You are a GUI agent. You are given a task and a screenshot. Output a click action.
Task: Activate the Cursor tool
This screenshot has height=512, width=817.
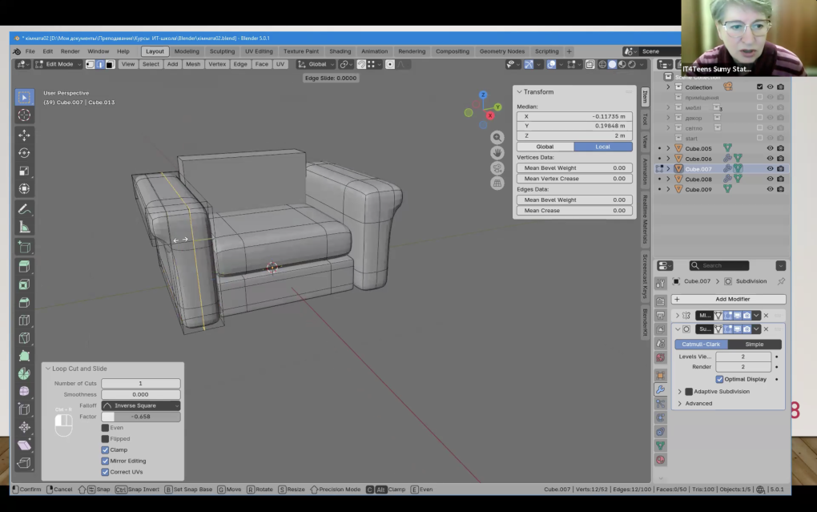24,115
